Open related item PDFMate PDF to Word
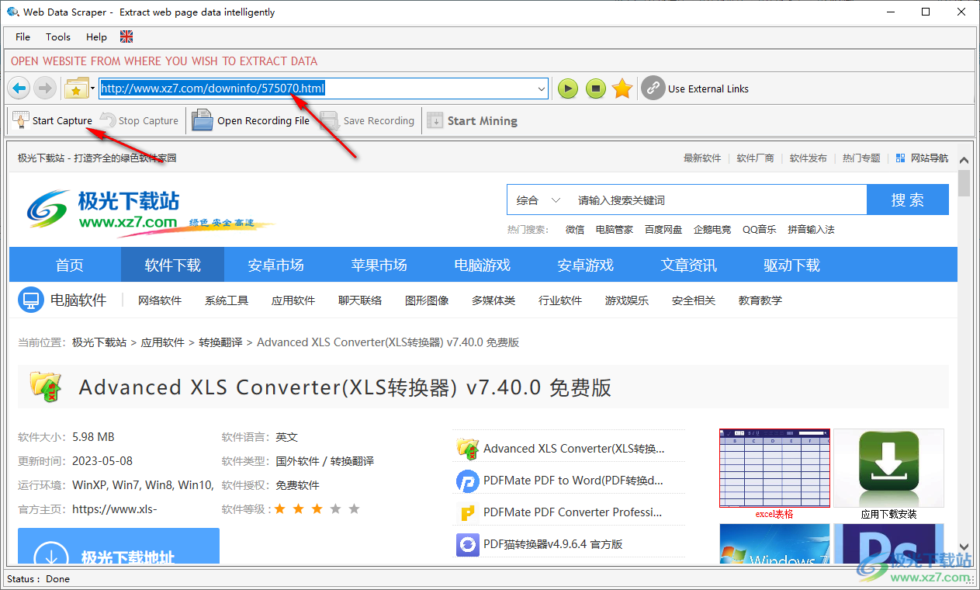 [x=573, y=481]
